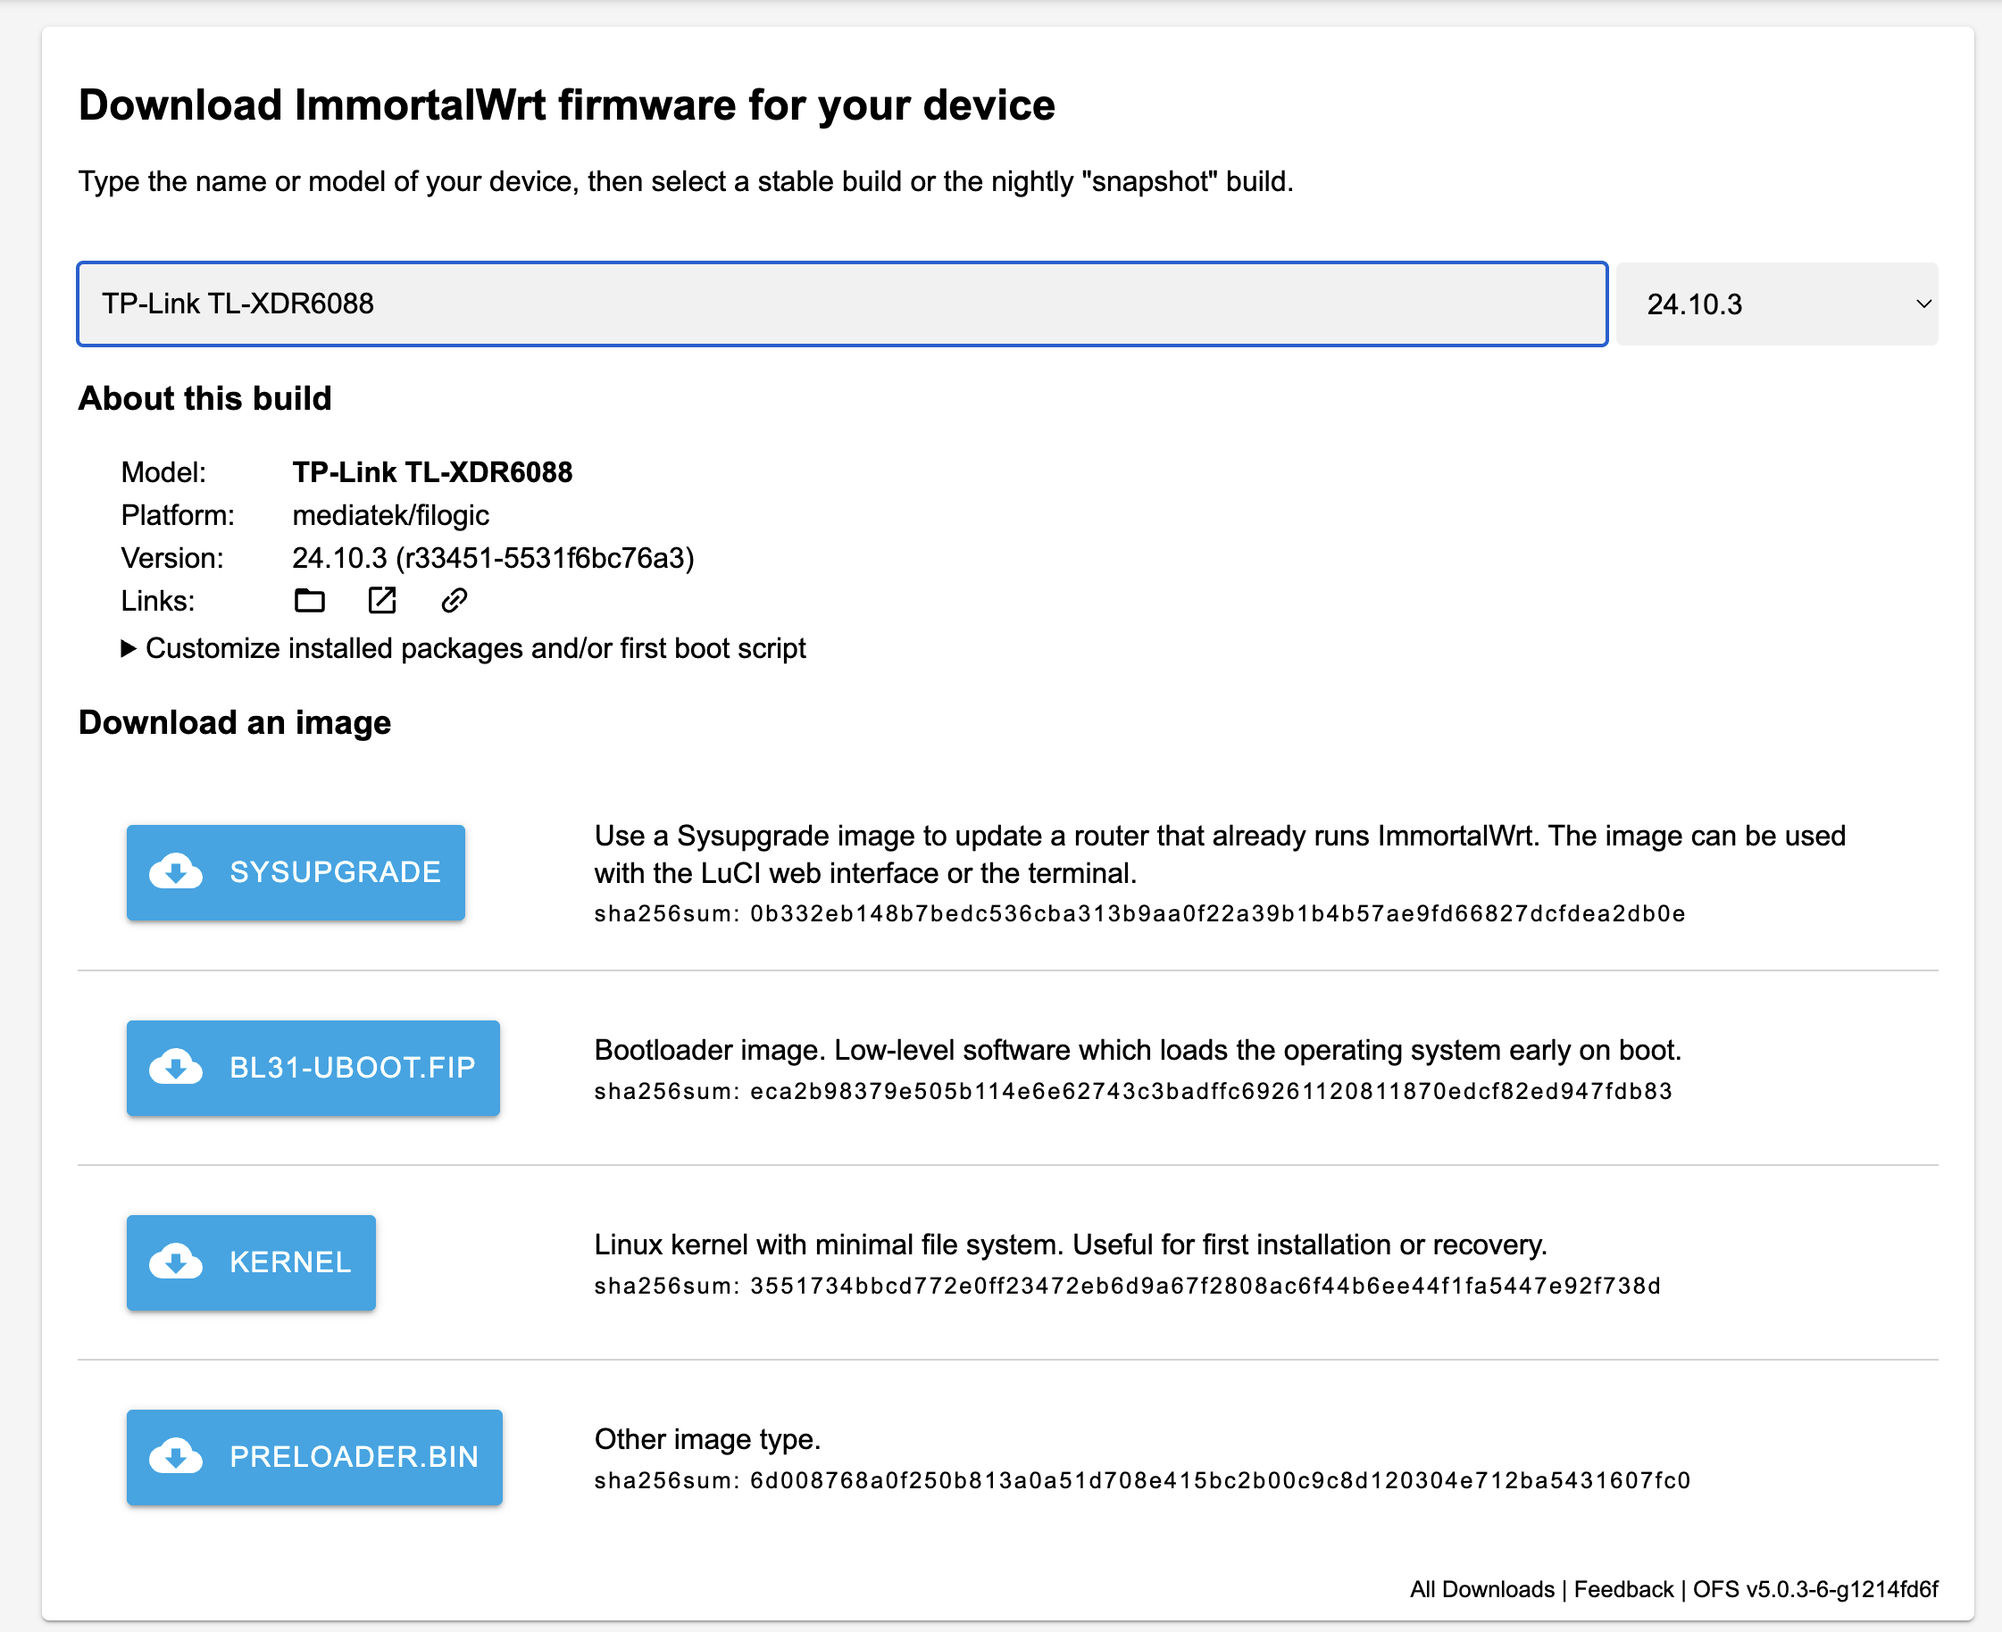Click the chain permalink icon in Links row

[x=455, y=601]
